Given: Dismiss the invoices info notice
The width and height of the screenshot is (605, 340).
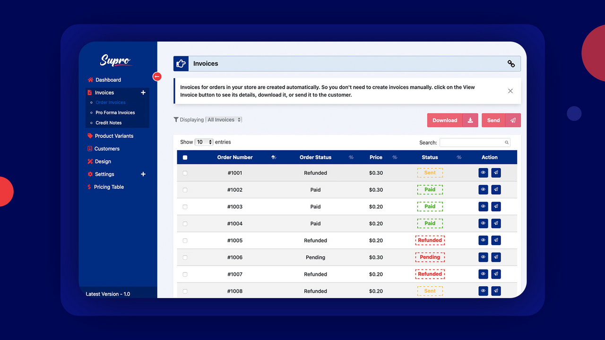Looking at the screenshot, I should 510,91.
